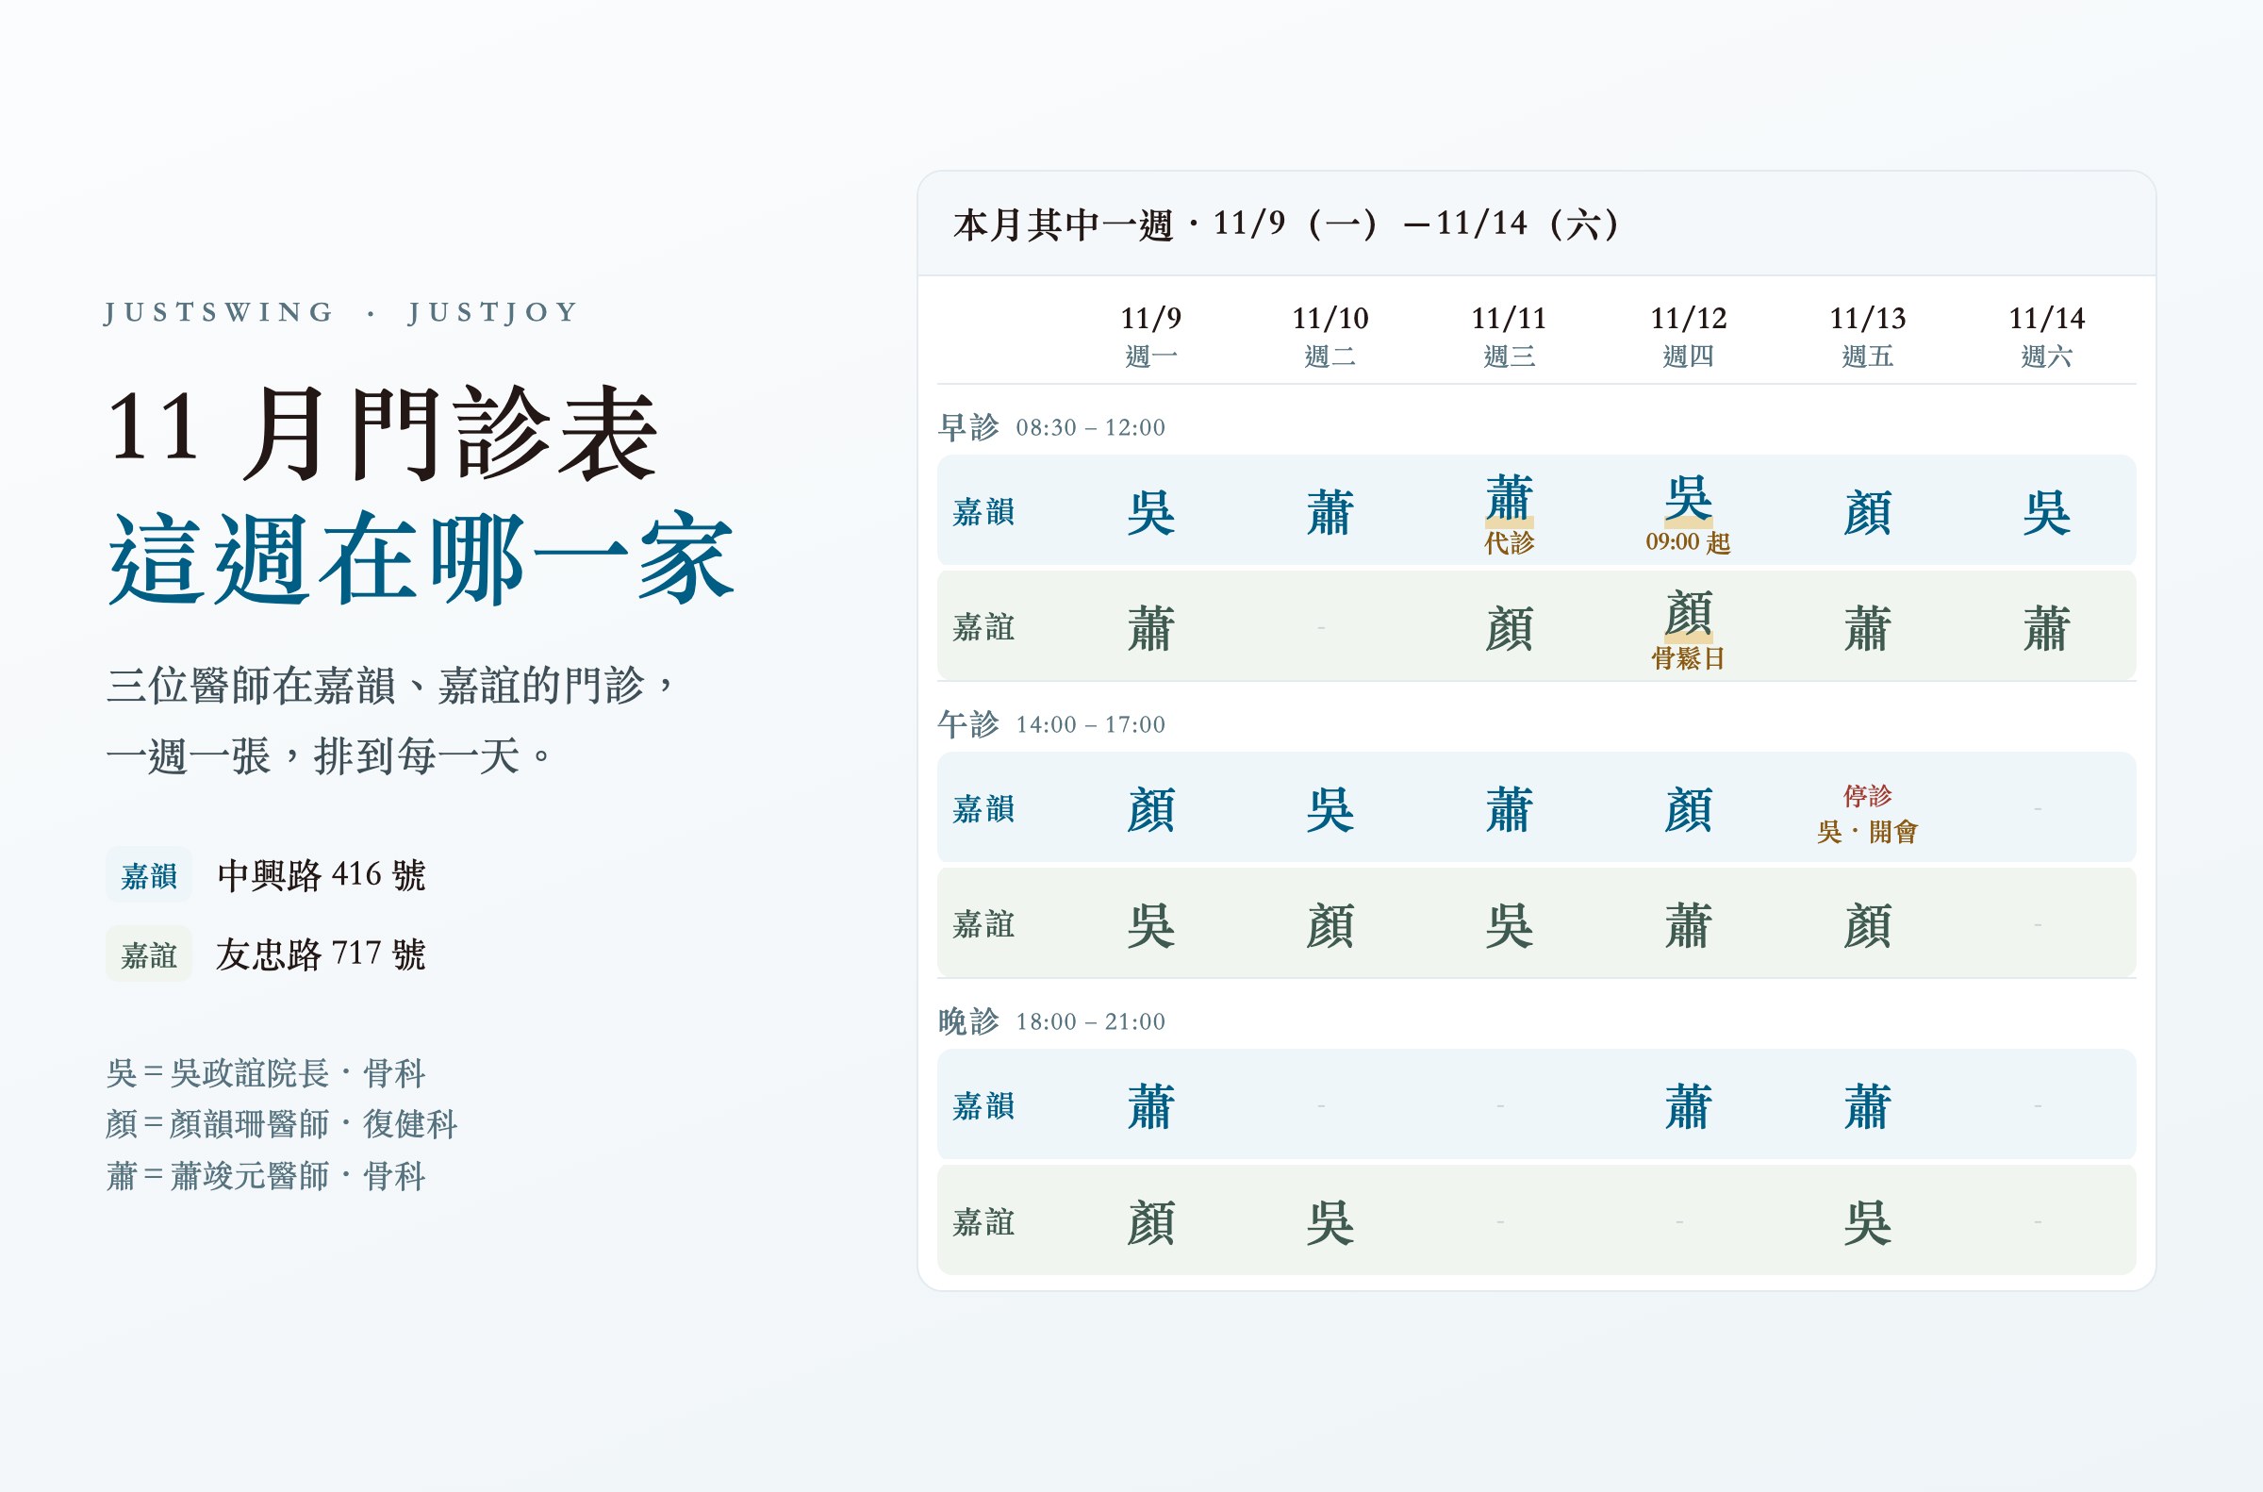Click 中興路 416 號 address text
Image resolution: width=2263 pixels, height=1492 pixels.
click(322, 874)
